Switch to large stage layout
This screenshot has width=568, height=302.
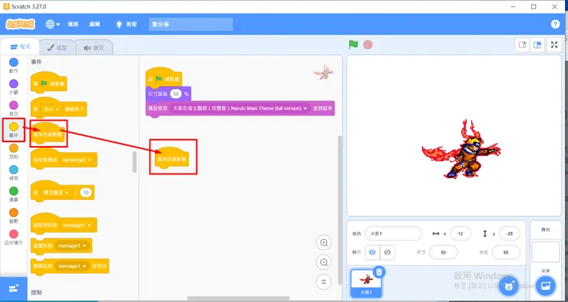click(x=537, y=45)
